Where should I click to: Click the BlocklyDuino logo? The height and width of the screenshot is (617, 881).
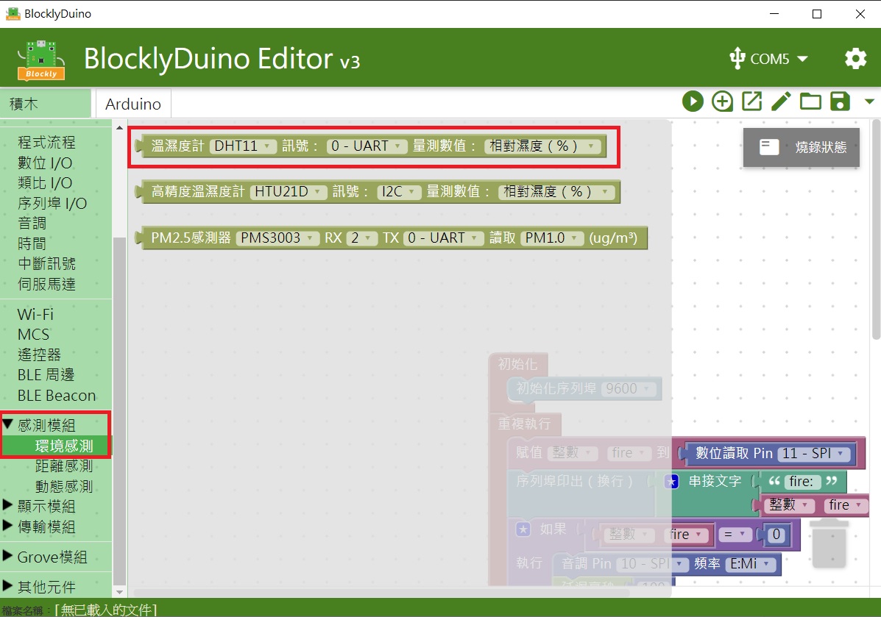[41, 60]
